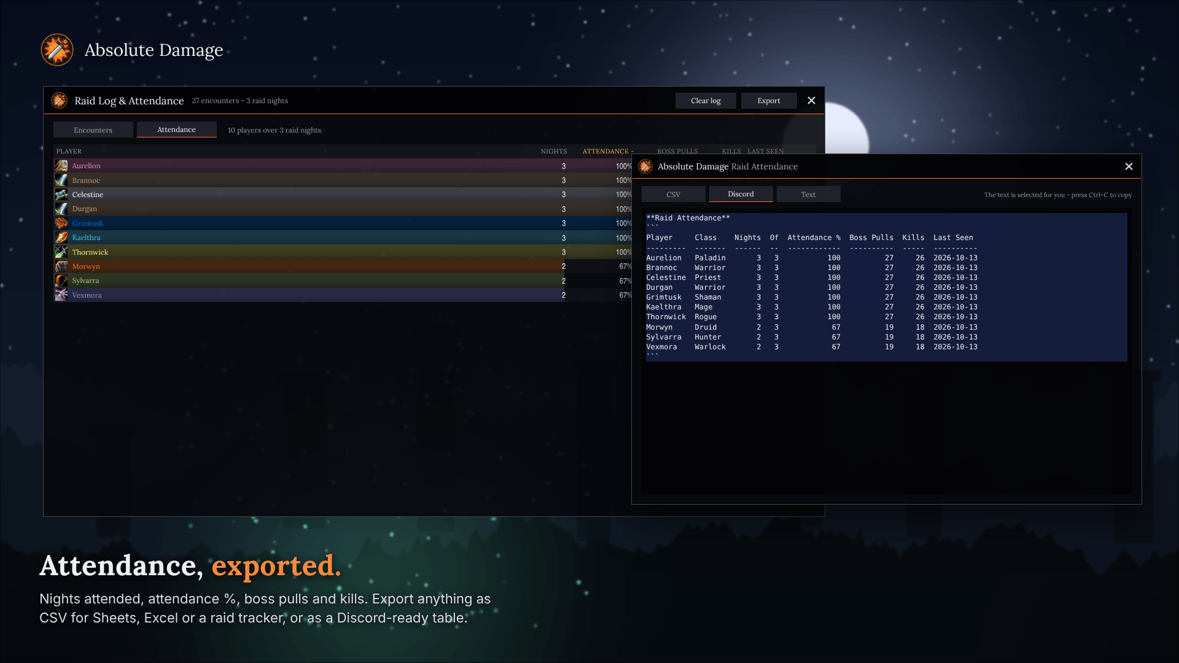
Task: Close the Raid Log & Attendance window
Action: click(x=811, y=101)
